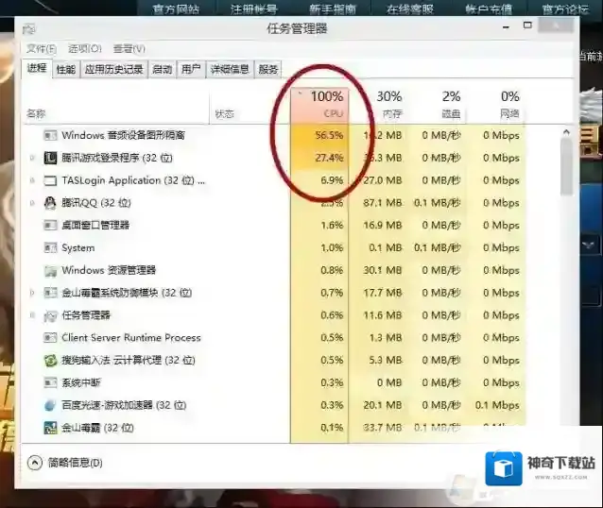The image size is (603, 508).
Task: Click the 系统中断 process icon
Action: pyautogui.click(x=51, y=383)
